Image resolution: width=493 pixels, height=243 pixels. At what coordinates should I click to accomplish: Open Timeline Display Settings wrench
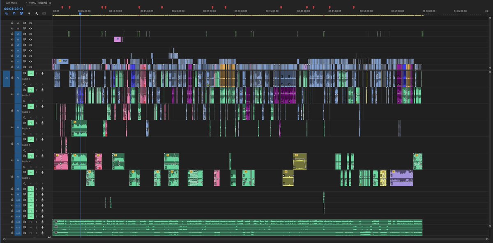pyautogui.click(x=37, y=13)
